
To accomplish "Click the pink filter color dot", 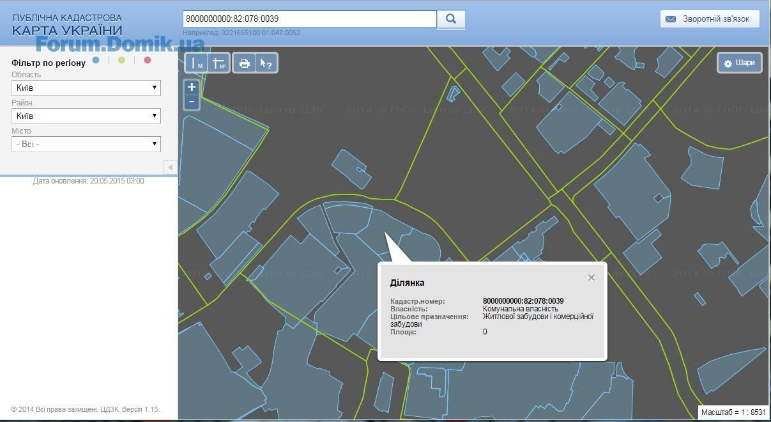I will 148,60.
